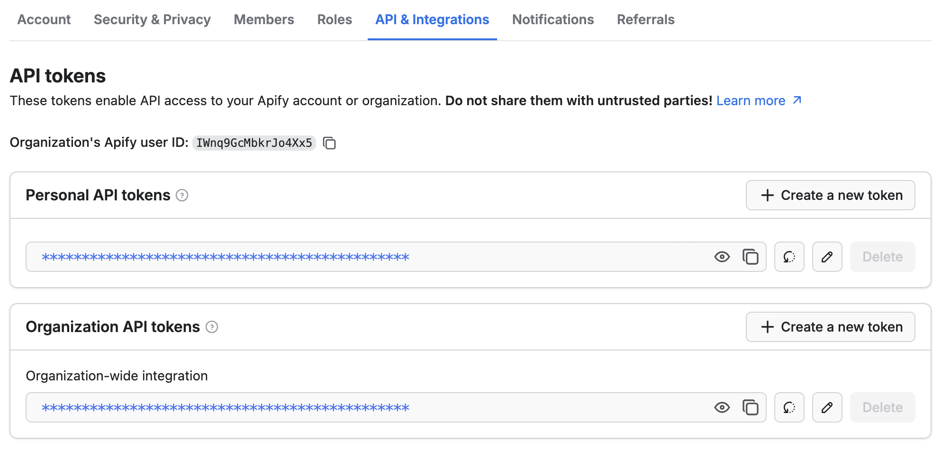The width and height of the screenshot is (942, 450).
Task: Toggle visibility of the personal token
Action: click(722, 257)
